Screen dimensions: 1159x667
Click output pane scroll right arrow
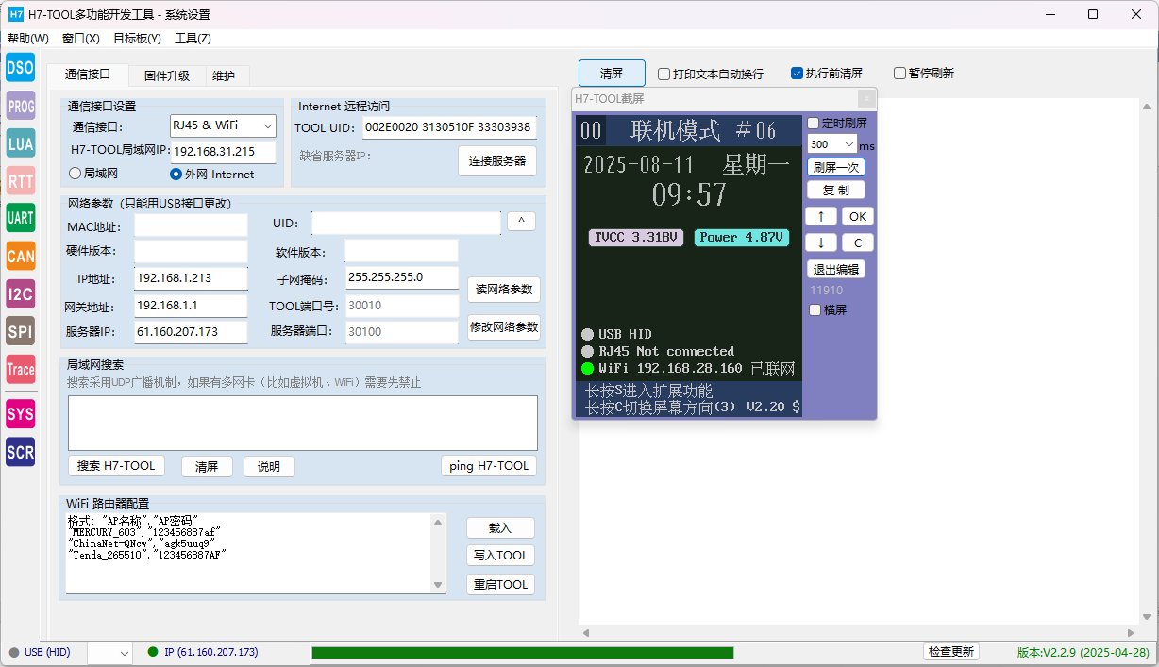[1131, 632]
